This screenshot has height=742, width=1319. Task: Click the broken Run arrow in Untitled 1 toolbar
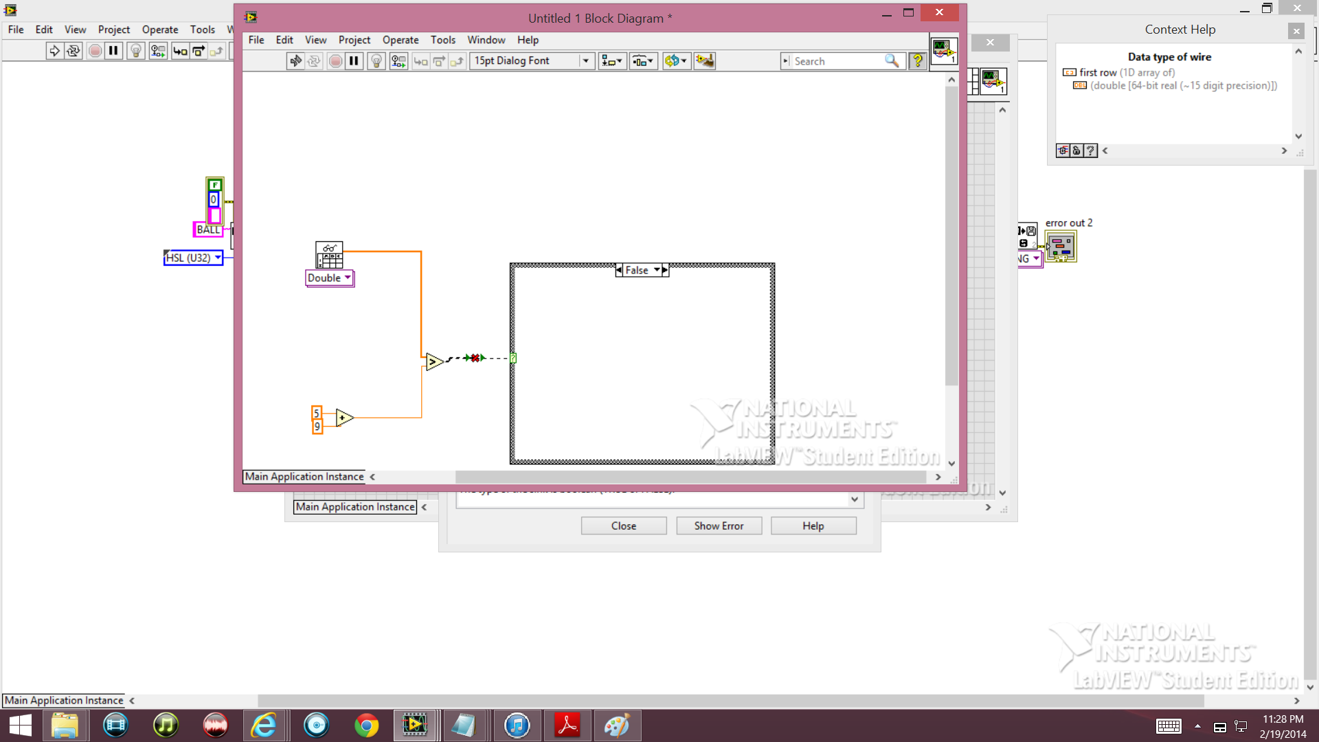pos(295,61)
